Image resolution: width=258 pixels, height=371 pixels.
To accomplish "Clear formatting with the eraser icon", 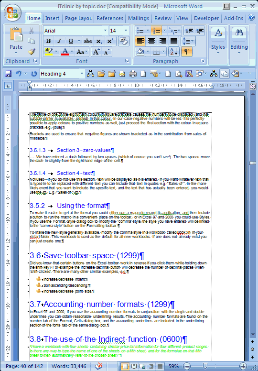I will pyautogui.click(x=123, y=41).
